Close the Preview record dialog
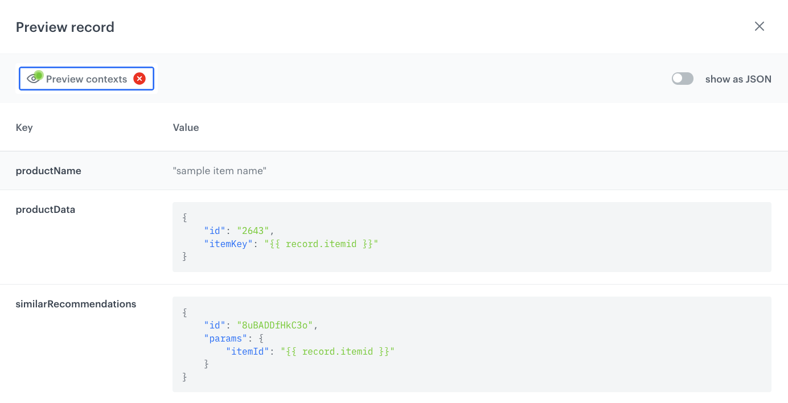788x403 pixels. [x=759, y=26]
